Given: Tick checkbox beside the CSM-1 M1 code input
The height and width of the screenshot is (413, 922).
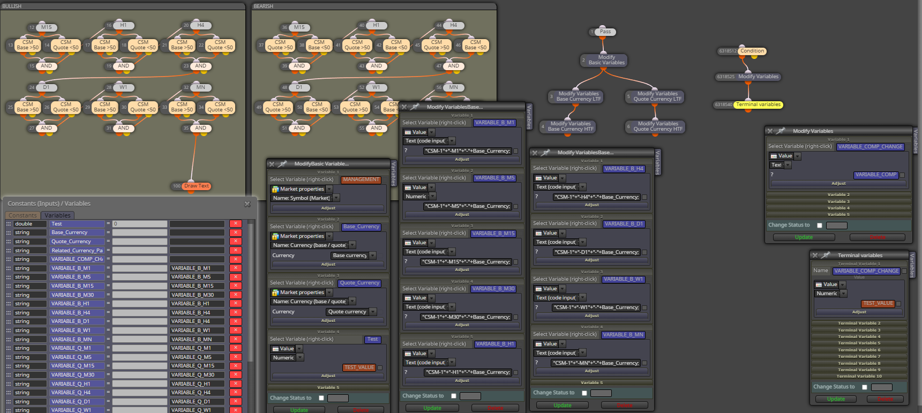Looking at the screenshot, I should [x=516, y=151].
